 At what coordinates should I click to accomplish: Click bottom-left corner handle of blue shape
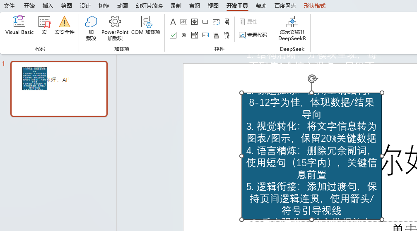click(x=242, y=219)
